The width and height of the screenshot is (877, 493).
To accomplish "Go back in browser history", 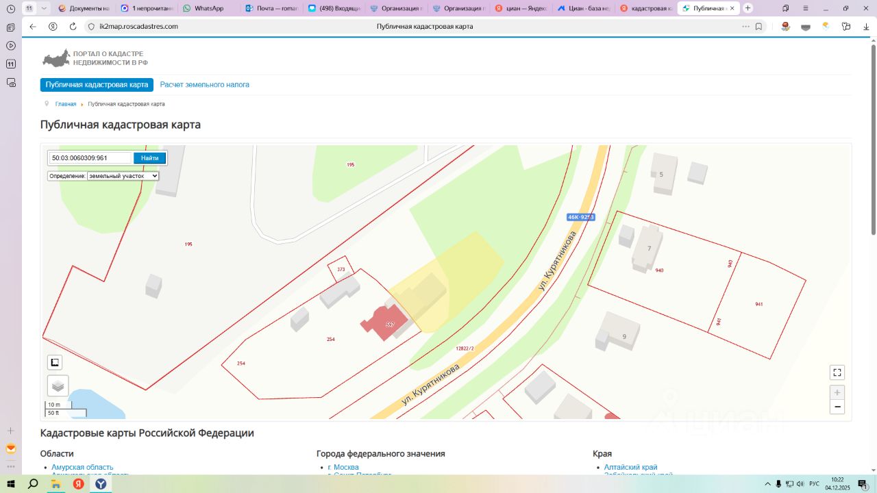I will click(x=32, y=27).
